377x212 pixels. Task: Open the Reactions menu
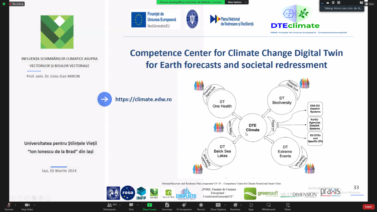235,206
